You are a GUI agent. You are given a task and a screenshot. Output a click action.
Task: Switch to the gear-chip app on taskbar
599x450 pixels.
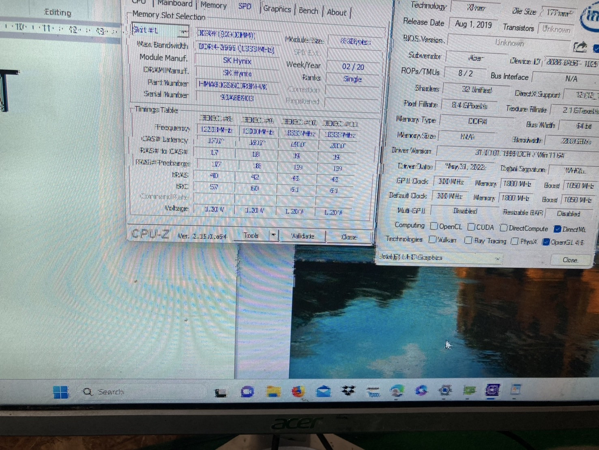445,390
